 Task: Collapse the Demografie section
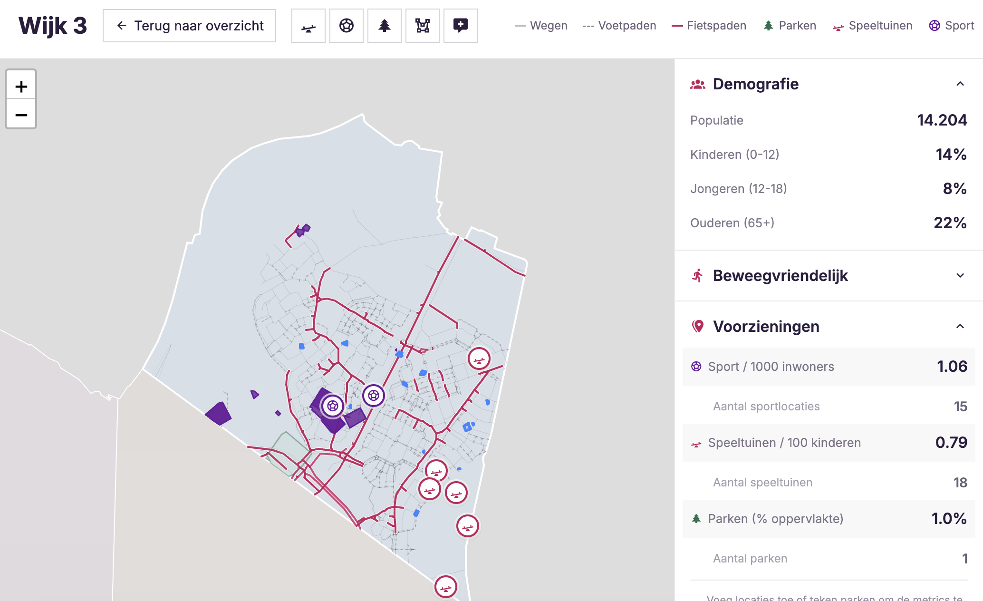pos(959,84)
